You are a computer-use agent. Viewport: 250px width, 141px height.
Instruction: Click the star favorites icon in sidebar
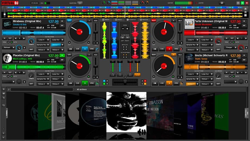[x=4, y=89]
